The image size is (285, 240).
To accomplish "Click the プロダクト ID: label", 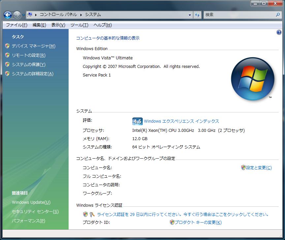I will (96, 223).
